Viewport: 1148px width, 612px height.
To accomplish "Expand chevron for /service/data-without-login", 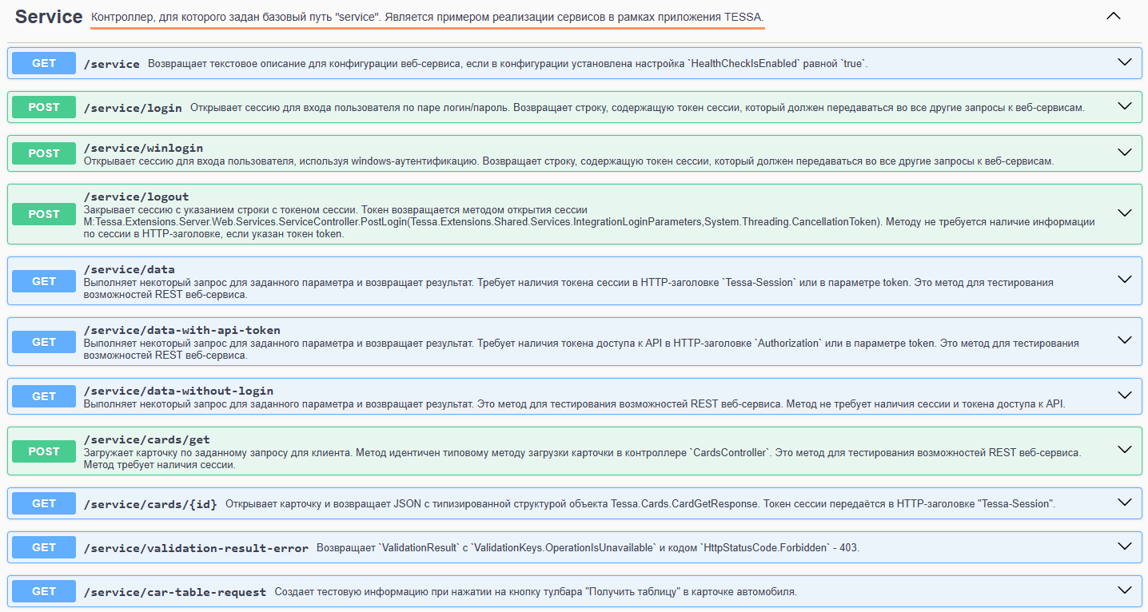I will click(x=1125, y=395).
